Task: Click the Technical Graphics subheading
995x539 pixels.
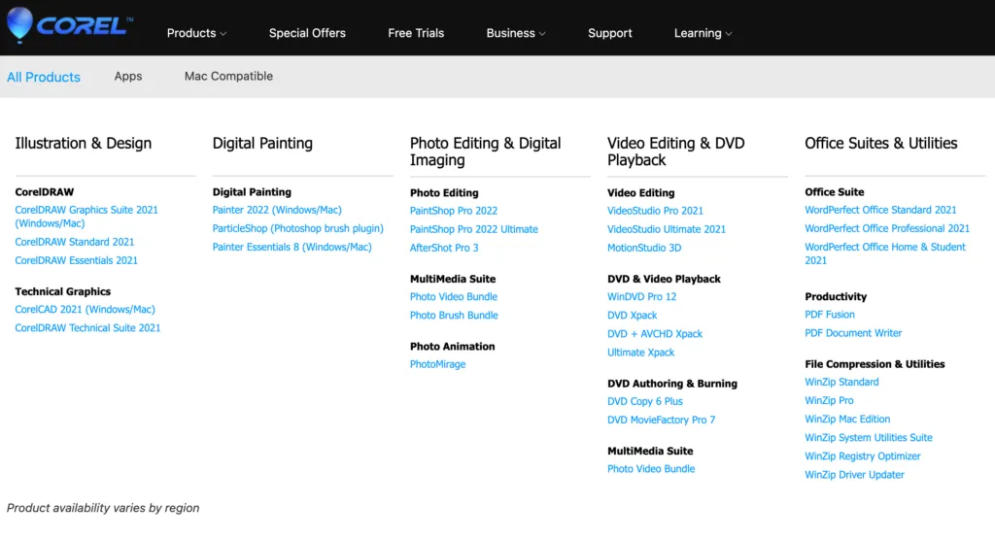Action: coord(63,291)
